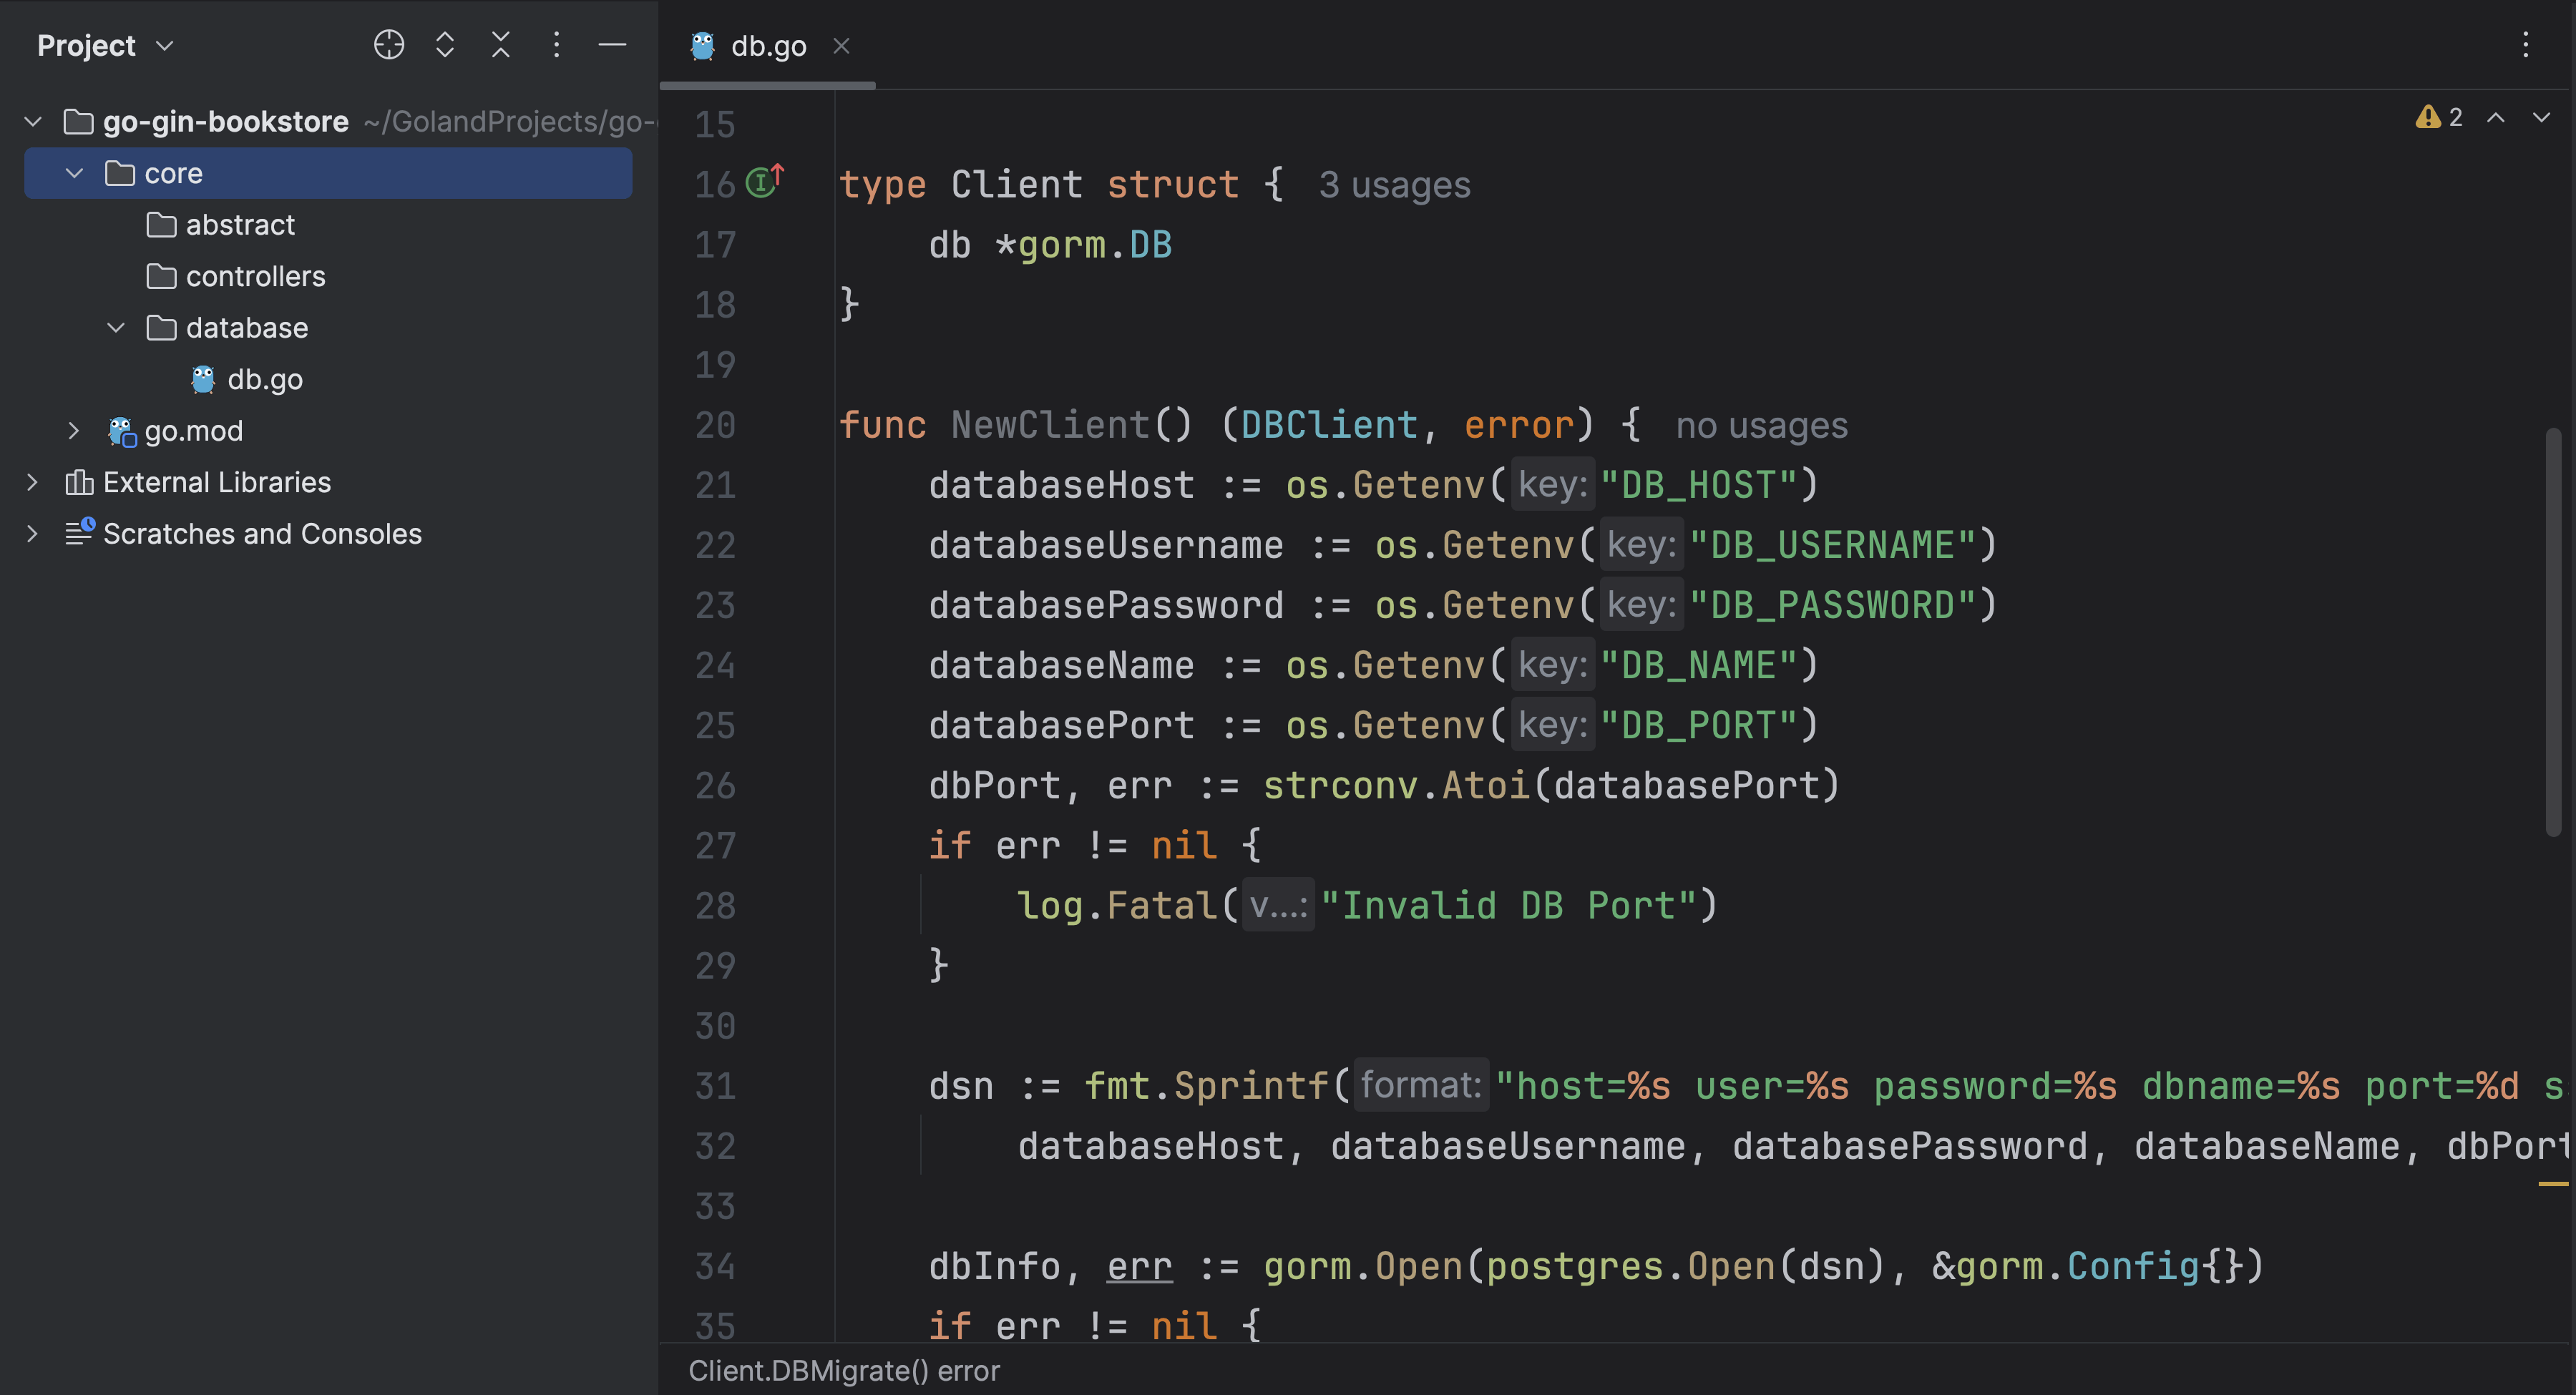Click the Collapse All icon in Project panel
Viewport: 2576px width, 1395px height.
[501, 45]
